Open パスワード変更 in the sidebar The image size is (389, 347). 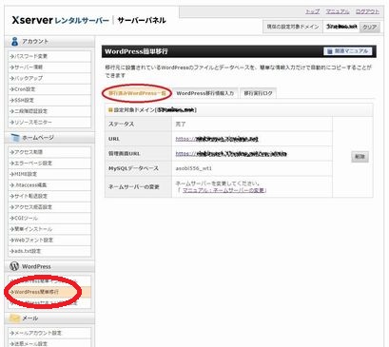[x=49, y=56]
